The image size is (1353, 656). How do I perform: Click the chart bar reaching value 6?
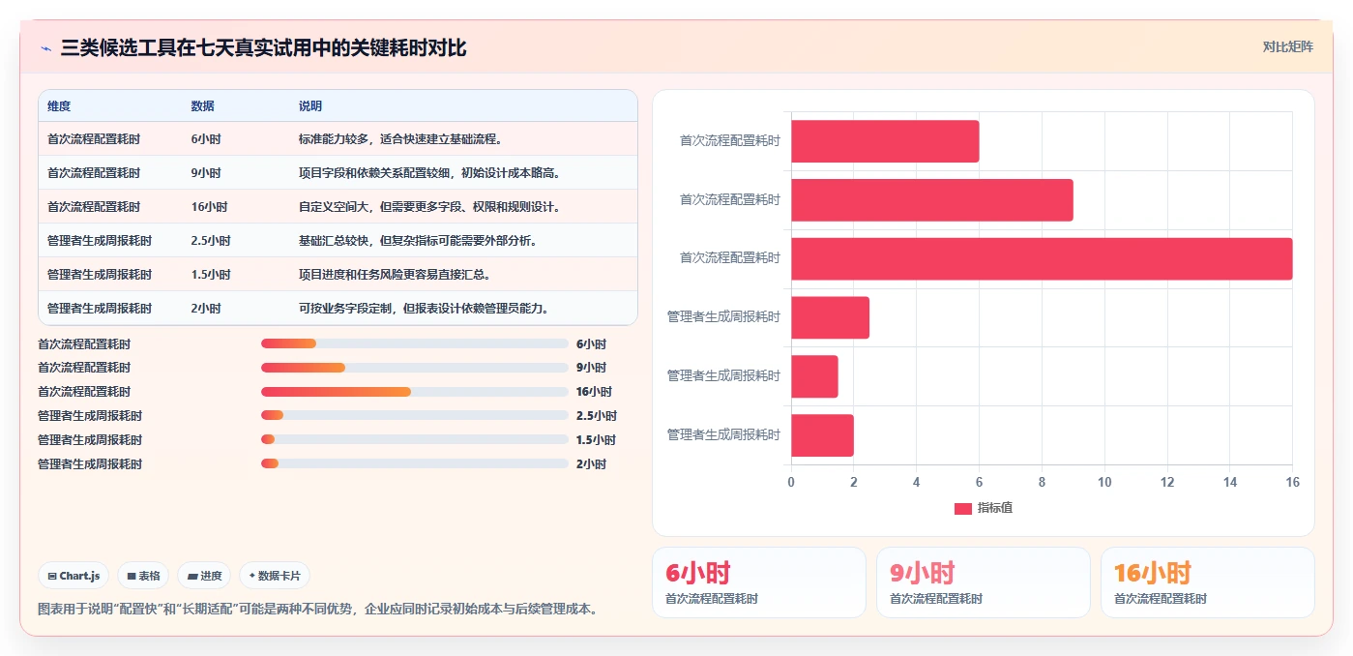pos(885,141)
